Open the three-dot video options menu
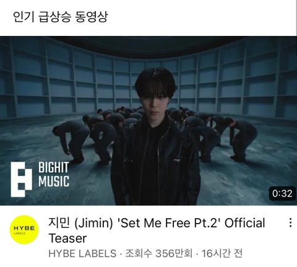Viewport: 297px width, 267px height. pyautogui.click(x=290, y=223)
